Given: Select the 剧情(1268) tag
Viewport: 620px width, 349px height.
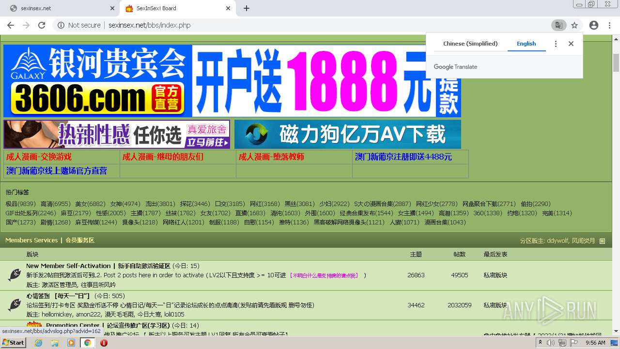Looking at the screenshot, I should click(x=56, y=222).
